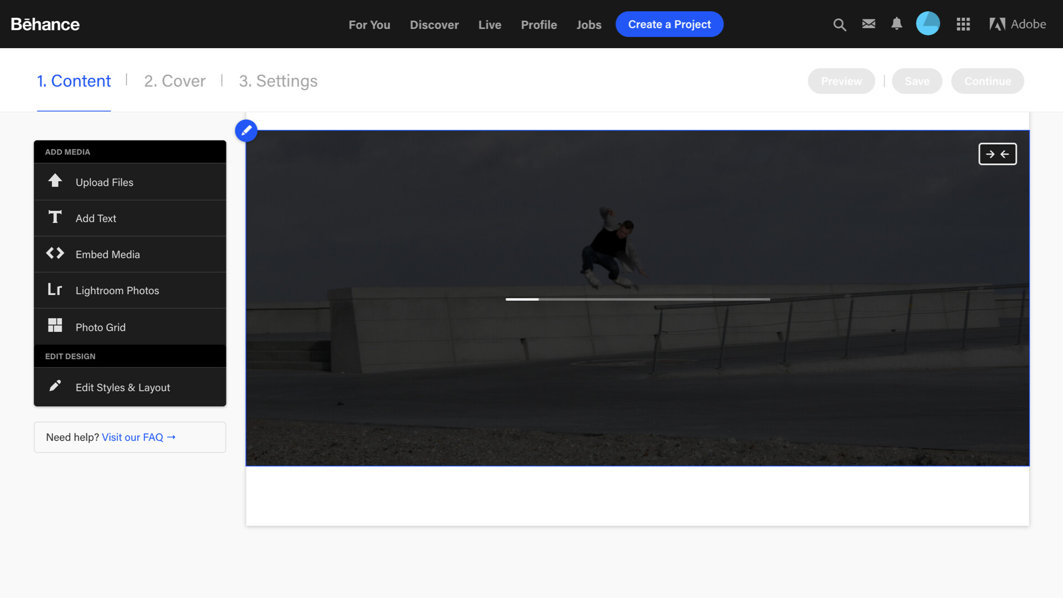This screenshot has width=1063, height=598.
Task: Click the blue pencil edit icon
Action: pos(246,131)
